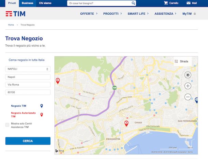The image size is (208, 162).
Task: Click the Negozio Autorizzato TIM legend label
Action: (23, 115)
